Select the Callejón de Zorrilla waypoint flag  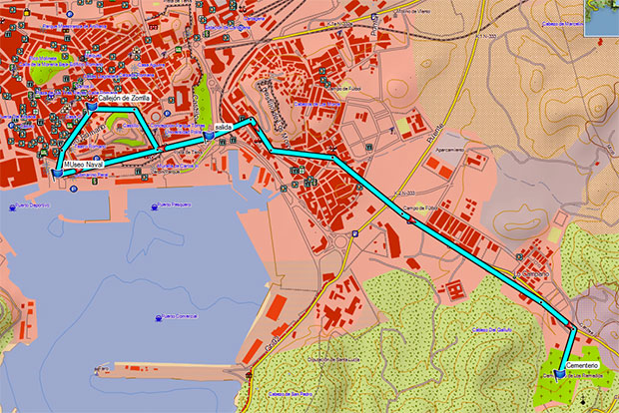pyautogui.click(x=92, y=105)
